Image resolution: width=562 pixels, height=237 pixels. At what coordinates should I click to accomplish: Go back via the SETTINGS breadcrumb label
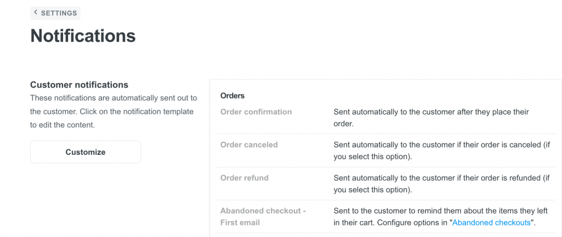click(59, 13)
